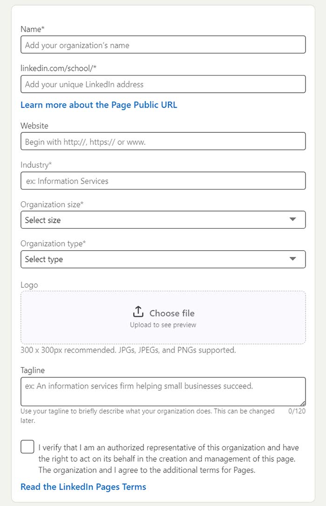326x506 pixels.
Task: Click the tagline textarea resize handle
Action: 303,403
